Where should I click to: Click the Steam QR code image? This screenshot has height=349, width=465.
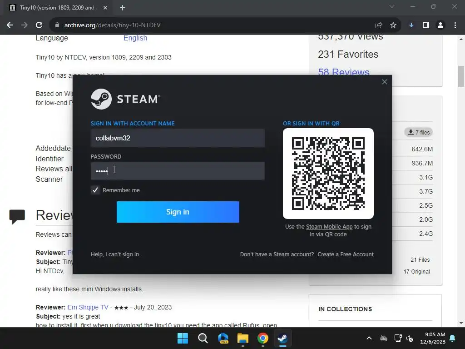tap(328, 174)
